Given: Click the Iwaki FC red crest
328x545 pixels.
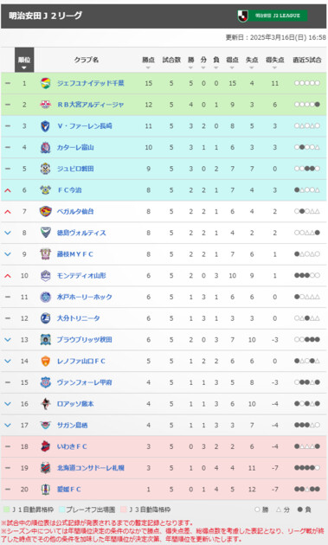Looking at the screenshot, I should point(45,446).
